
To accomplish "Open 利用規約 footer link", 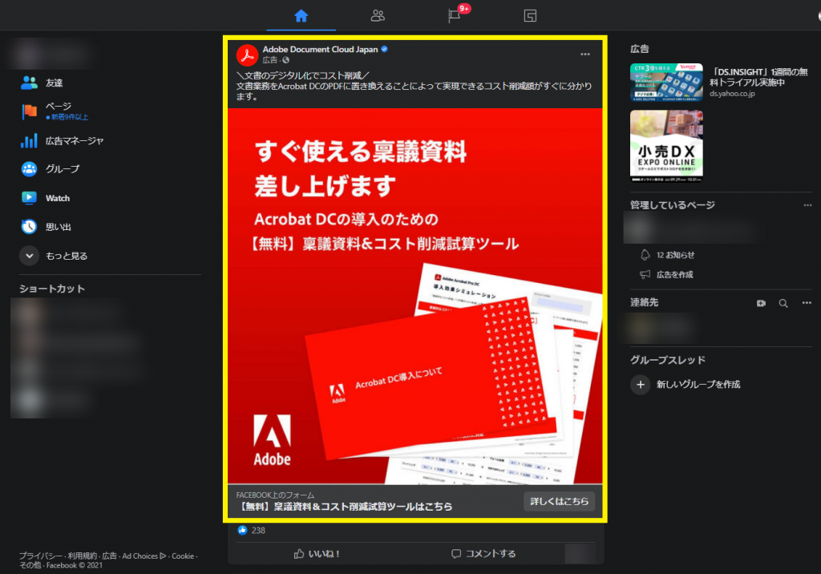I will point(83,556).
